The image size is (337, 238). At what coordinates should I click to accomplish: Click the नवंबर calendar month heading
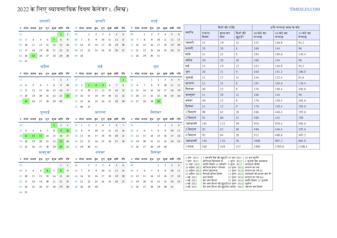[x=100, y=152]
